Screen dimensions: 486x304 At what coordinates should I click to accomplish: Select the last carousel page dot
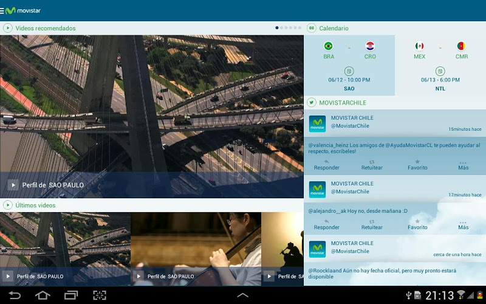coord(299,28)
